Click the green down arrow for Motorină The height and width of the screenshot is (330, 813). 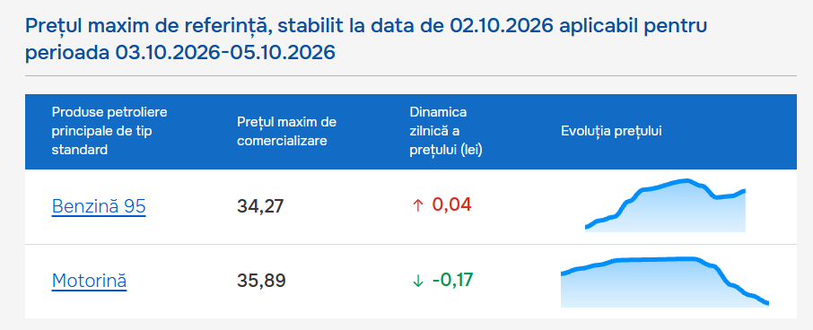[417, 281]
